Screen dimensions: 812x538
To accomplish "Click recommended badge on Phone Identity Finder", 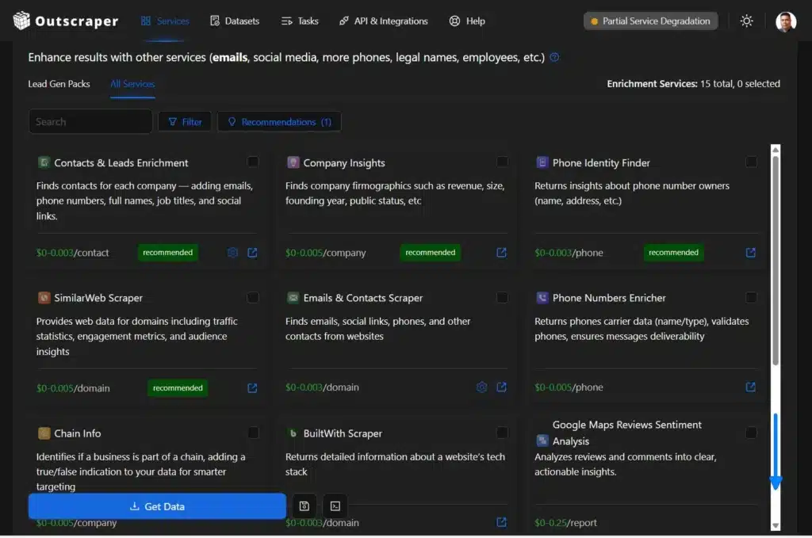I will point(673,253).
